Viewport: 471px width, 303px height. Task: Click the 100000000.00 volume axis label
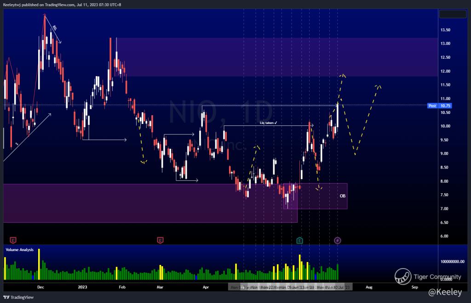click(453, 262)
